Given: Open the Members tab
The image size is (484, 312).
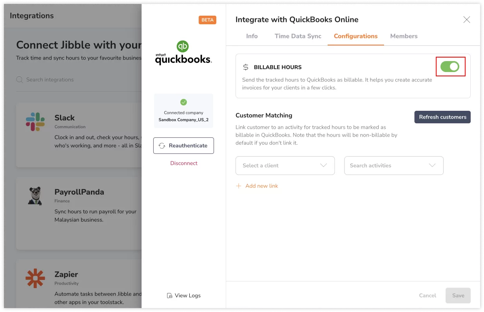Looking at the screenshot, I should coord(404,36).
